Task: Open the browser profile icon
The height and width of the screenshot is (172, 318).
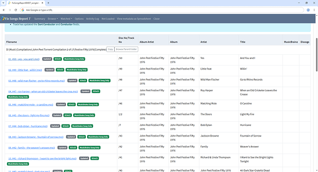Action: coord(308,10)
